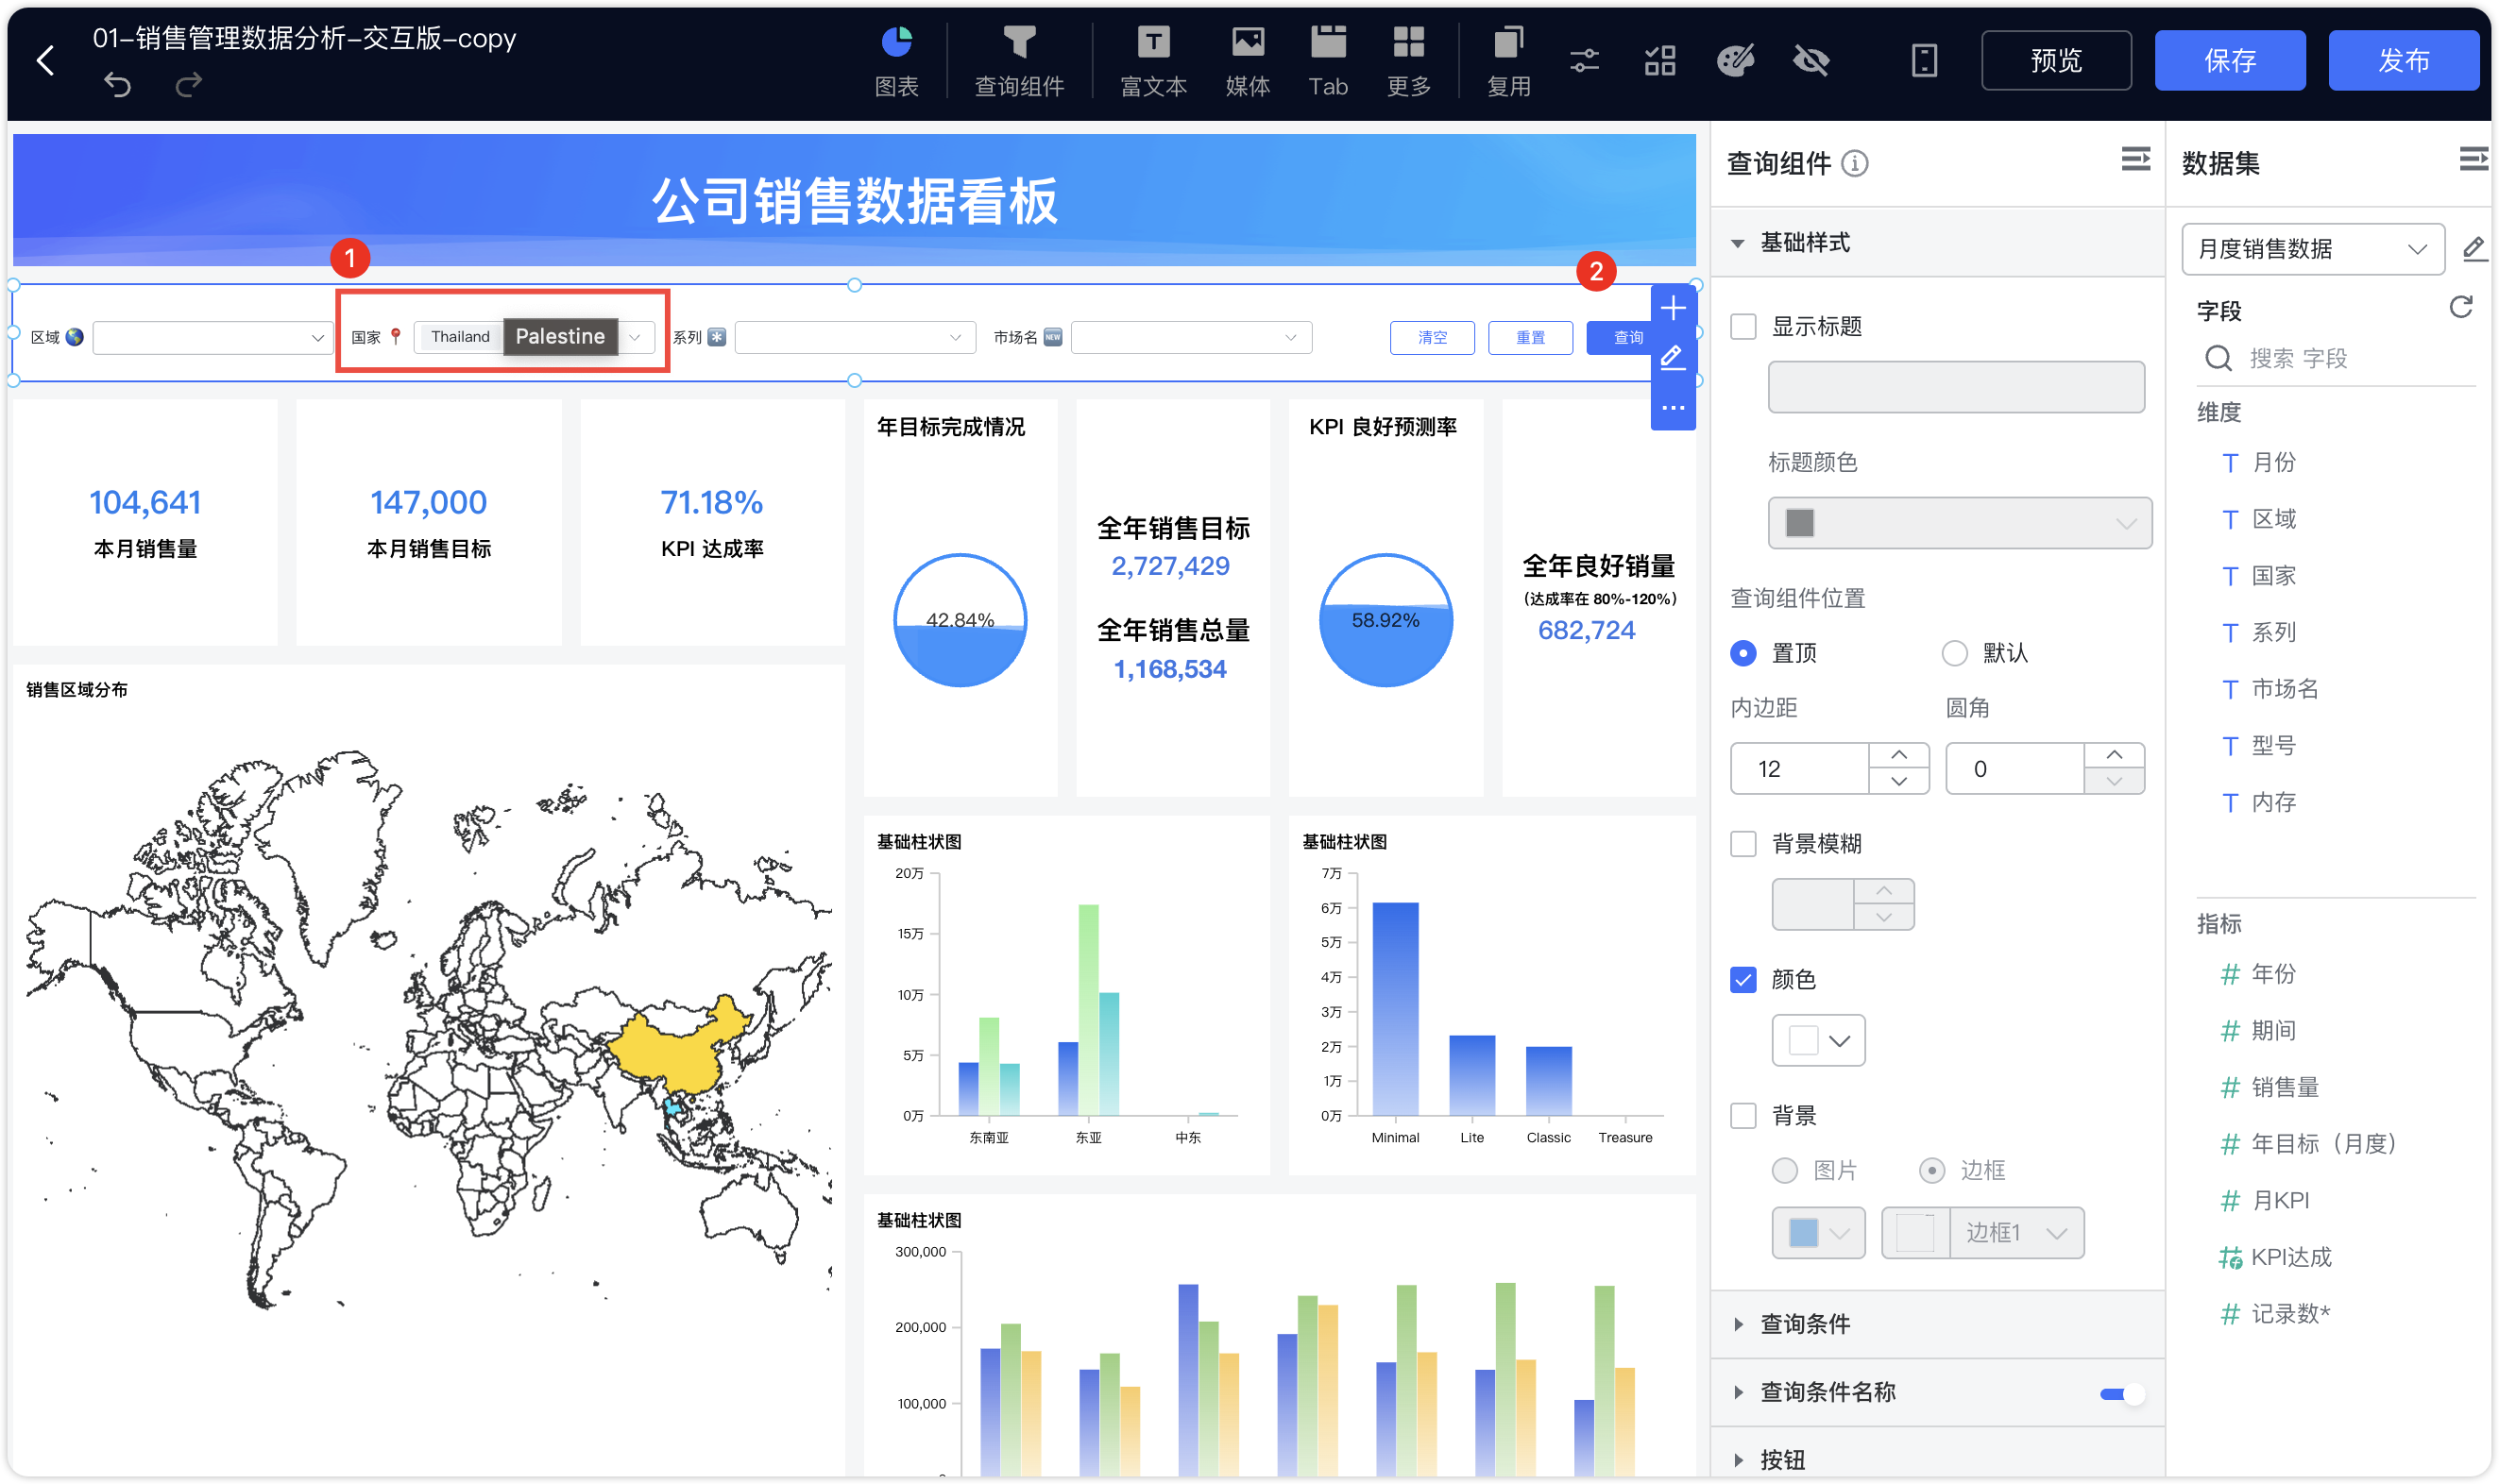
Task: Click the 搜索 字段 search box
Action: click(x=2335, y=359)
